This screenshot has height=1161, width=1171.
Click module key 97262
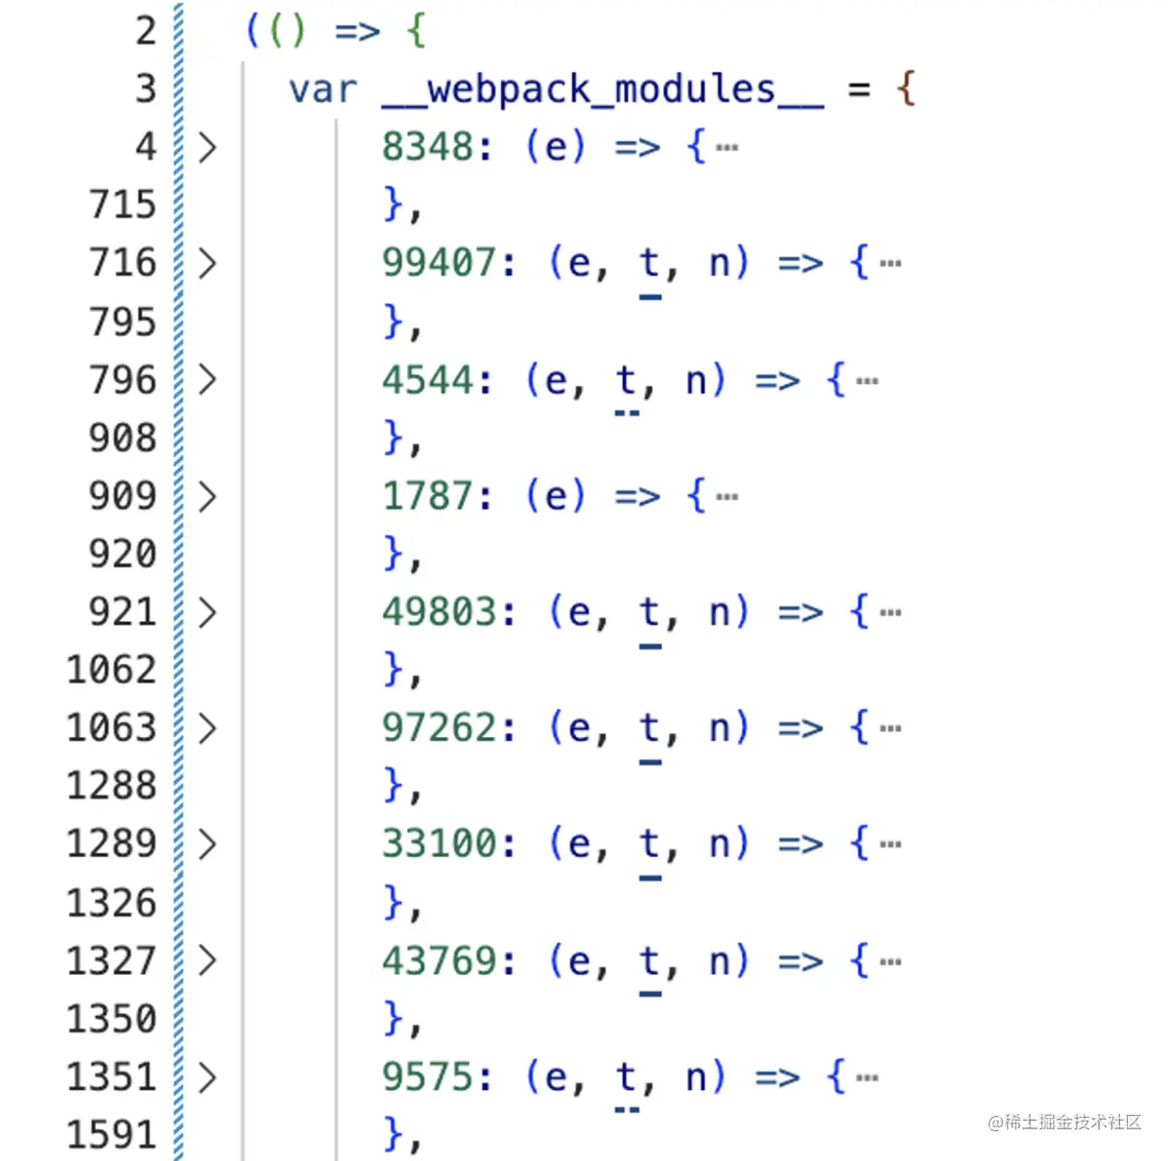click(x=439, y=729)
